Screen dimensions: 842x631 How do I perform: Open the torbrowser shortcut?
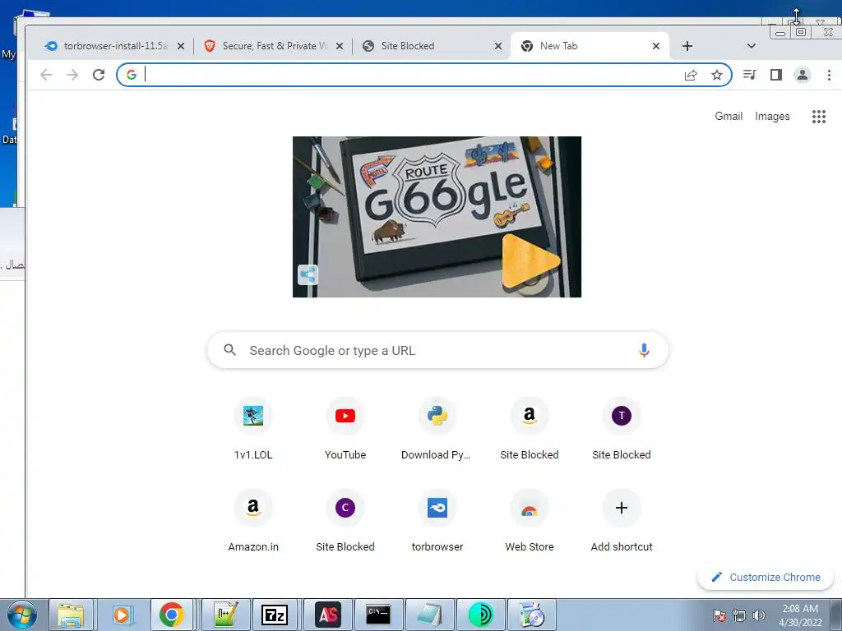pos(437,522)
